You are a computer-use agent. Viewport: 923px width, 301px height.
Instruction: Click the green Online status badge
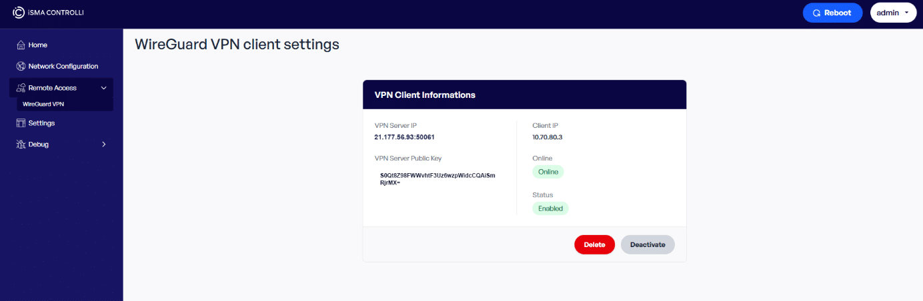tap(548, 172)
